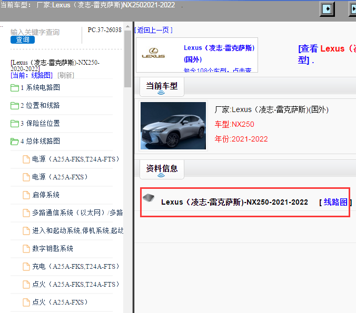356x313 pixels.
Task: Open 启停系统 diagram
Action: point(46,195)
